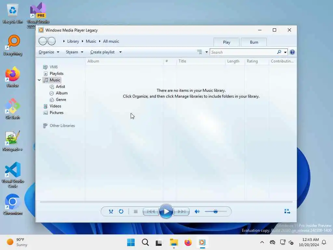
Task: Mute the player volume speaker icon
Action: coord(197,212)
